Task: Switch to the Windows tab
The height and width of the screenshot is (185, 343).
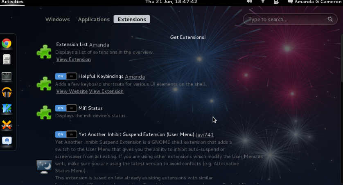Action: point(58,20)
